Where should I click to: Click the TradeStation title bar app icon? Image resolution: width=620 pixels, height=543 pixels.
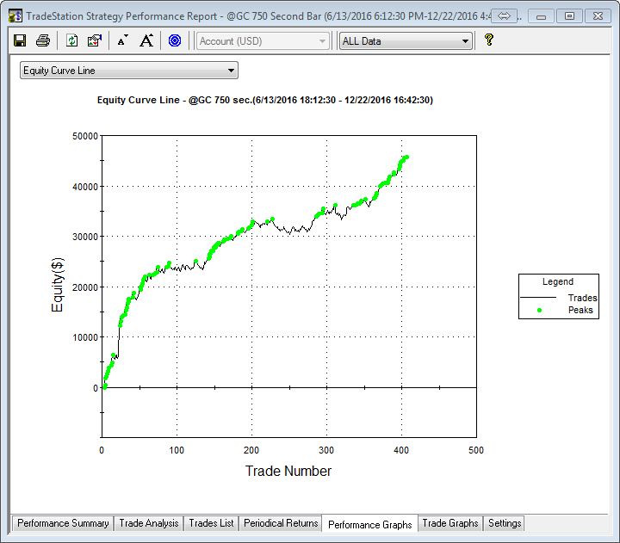(x=15, y=15)
